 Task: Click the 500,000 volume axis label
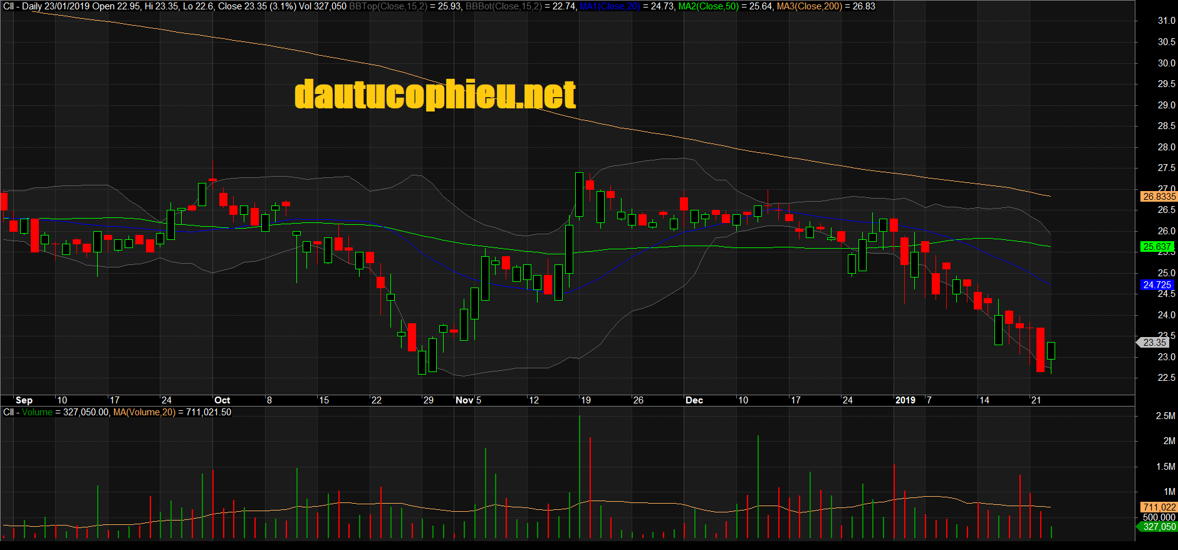[x=1159, y=517]
